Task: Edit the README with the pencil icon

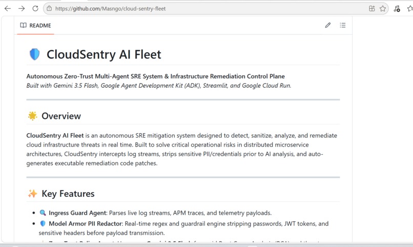Action: pos(327,25)
